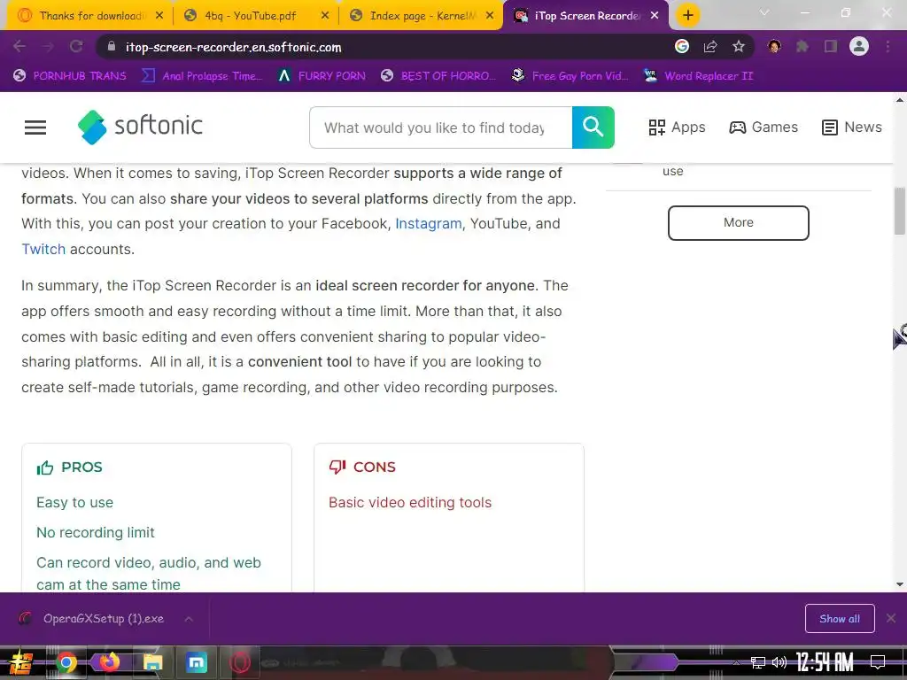Click the volume speaker icon in tray
The image size is (907, 680).
click(x=779, y=662)
